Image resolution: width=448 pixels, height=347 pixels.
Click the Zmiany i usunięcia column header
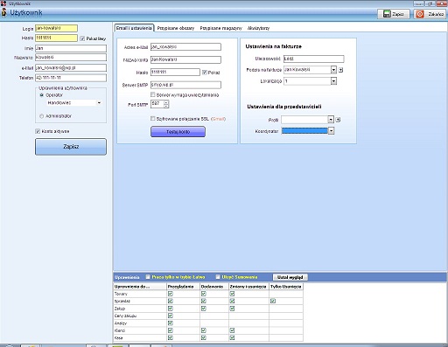tap(248, 287)
